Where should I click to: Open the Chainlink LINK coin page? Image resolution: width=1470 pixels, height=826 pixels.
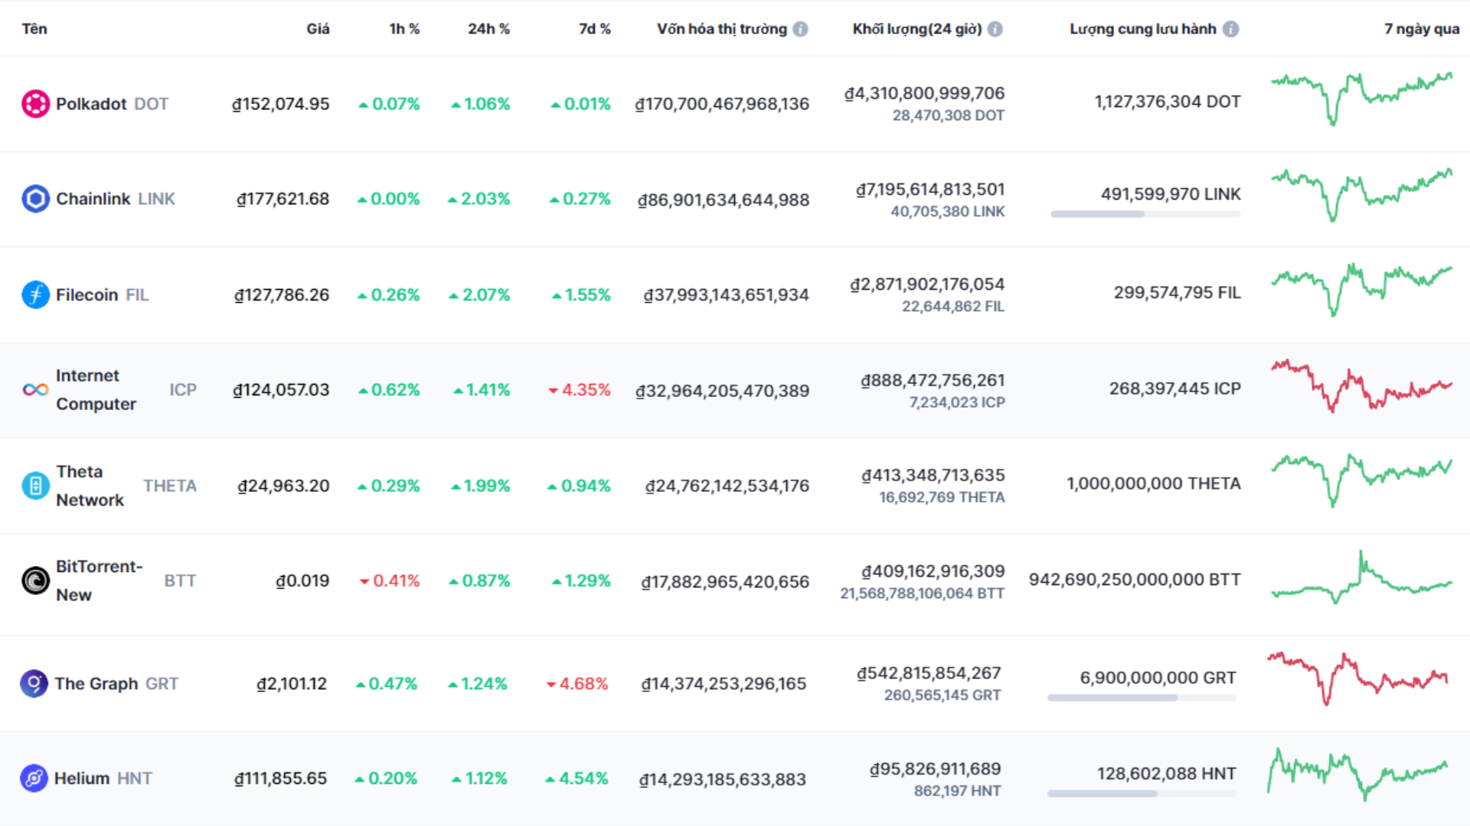(x=116, y=199)
